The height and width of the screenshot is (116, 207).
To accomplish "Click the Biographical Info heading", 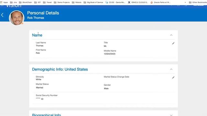I will coord(47,115).
